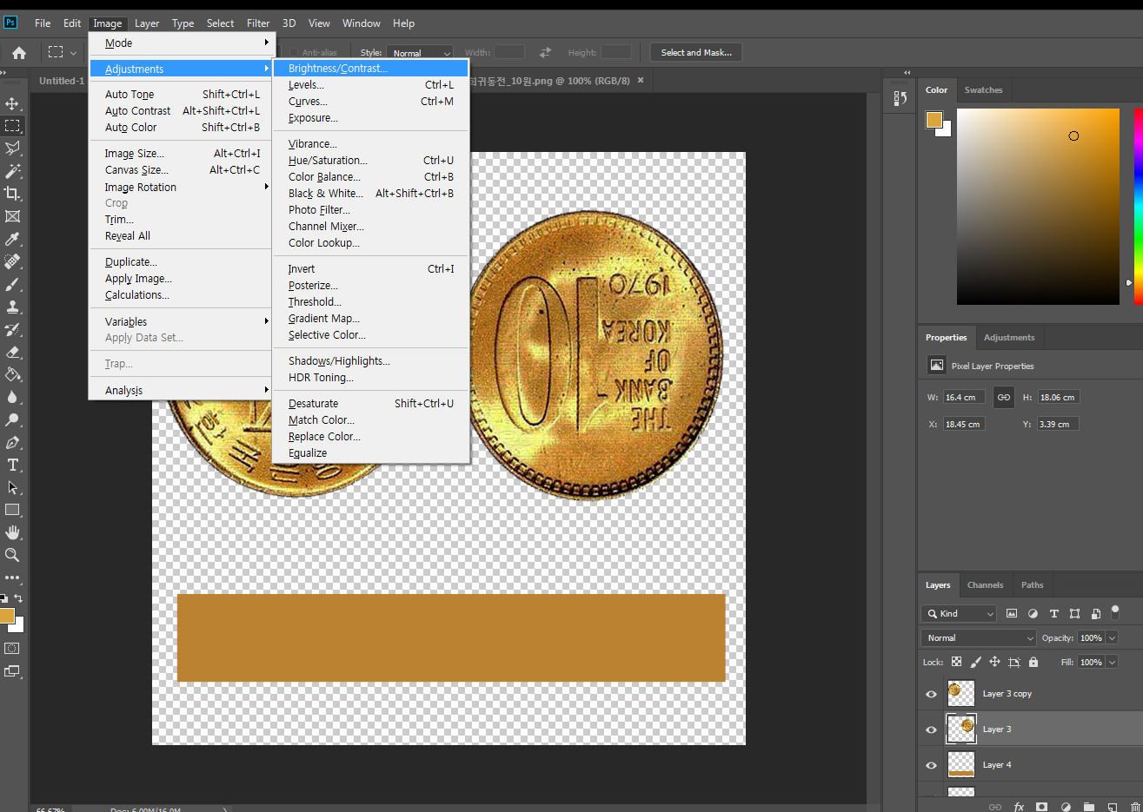Select the Eraser tool
Image resolution: width=1143 pixels, height=812 pixels.
click(12, 352)
